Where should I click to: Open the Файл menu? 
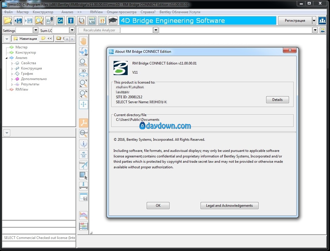8,12
